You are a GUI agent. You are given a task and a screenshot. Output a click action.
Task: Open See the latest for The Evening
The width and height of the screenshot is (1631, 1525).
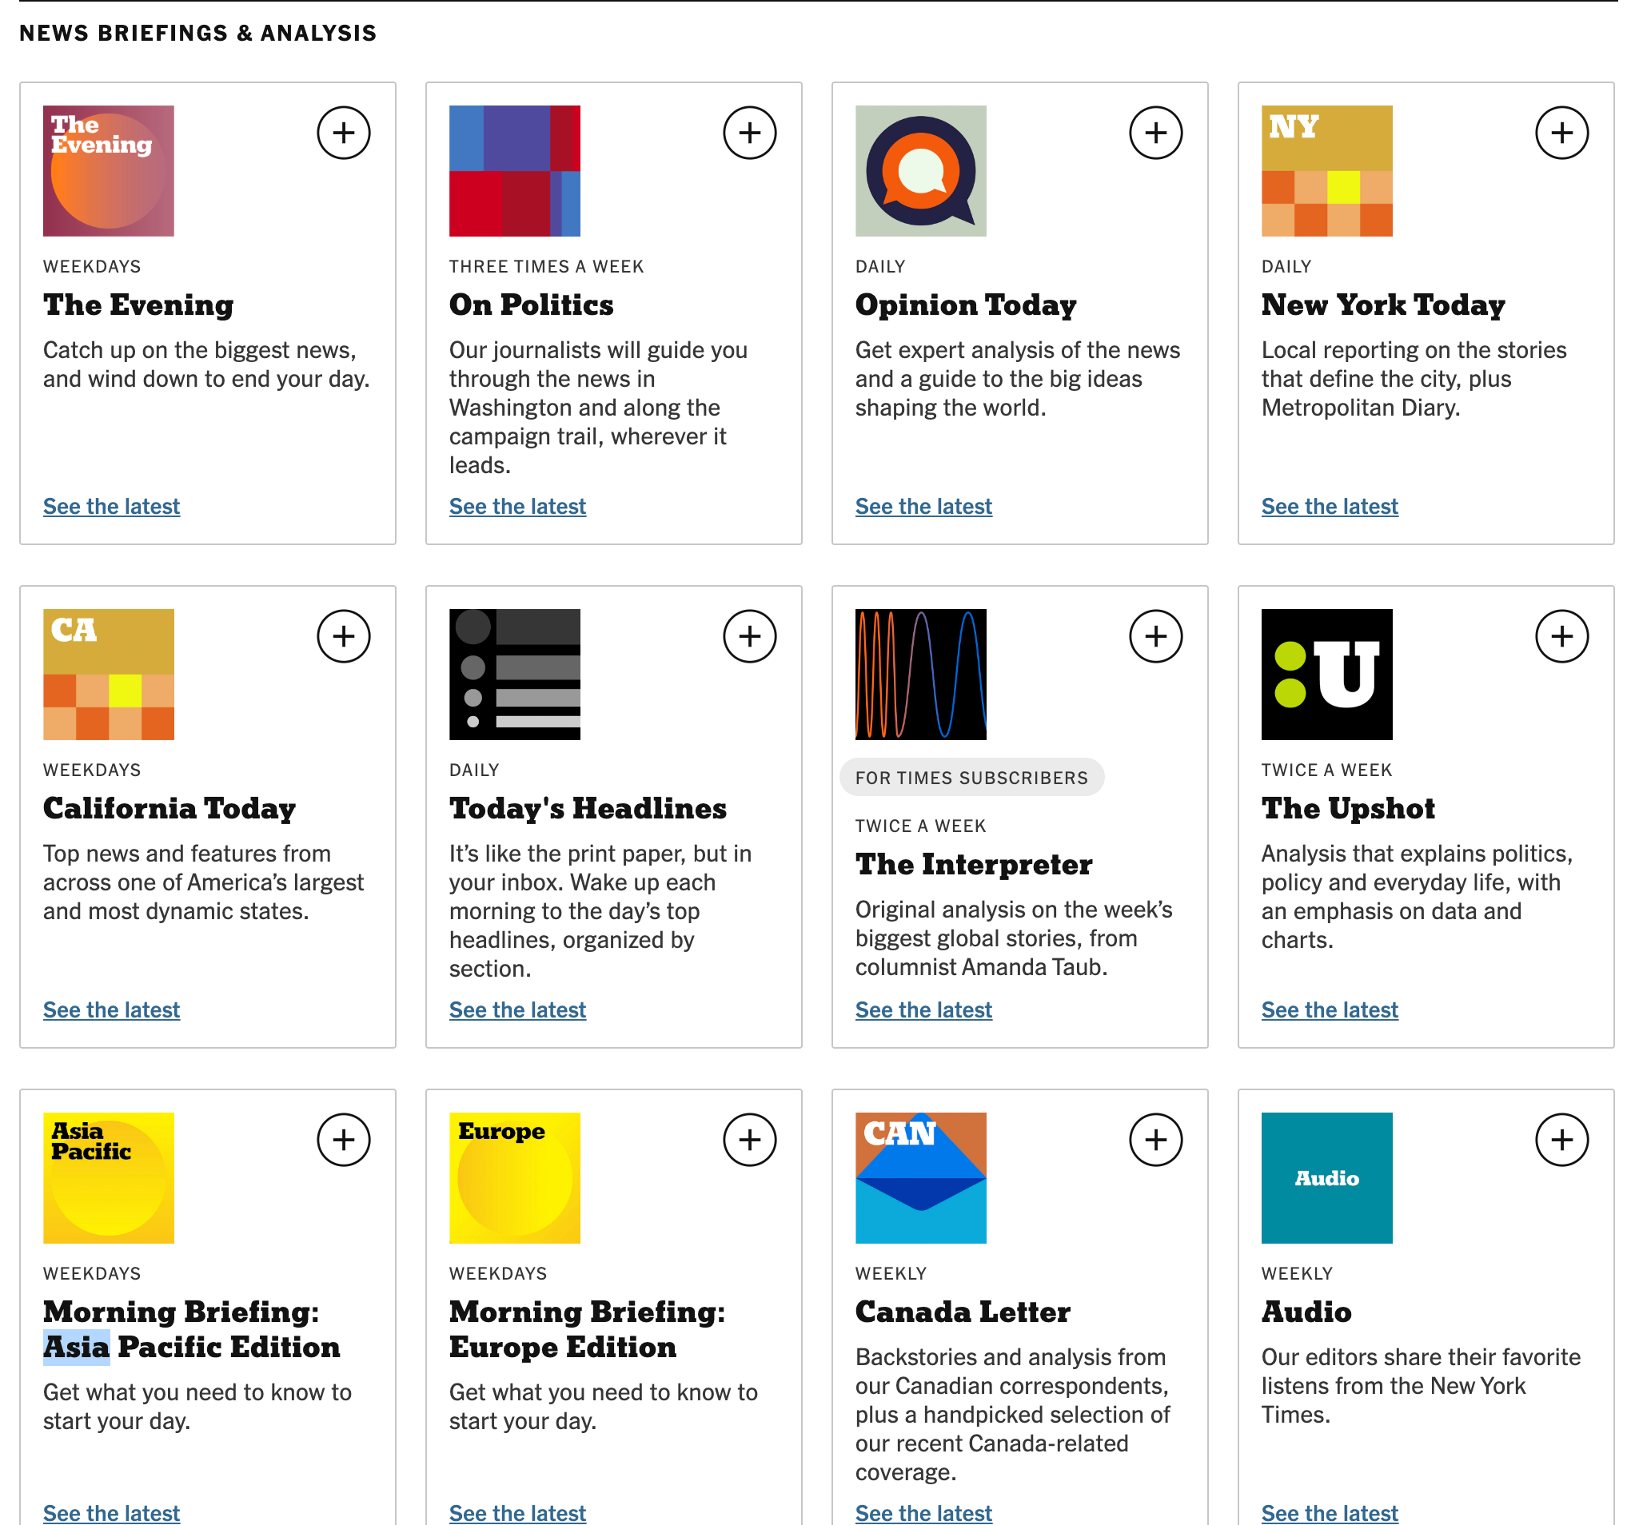[x=112, y=507]
